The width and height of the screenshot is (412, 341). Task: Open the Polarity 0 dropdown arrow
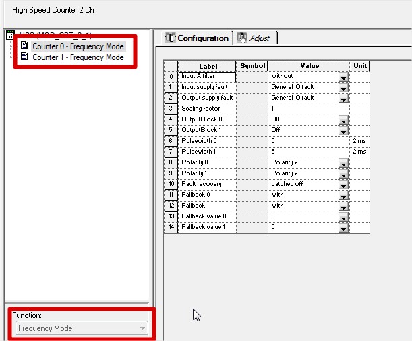click(x=343, y=163)
